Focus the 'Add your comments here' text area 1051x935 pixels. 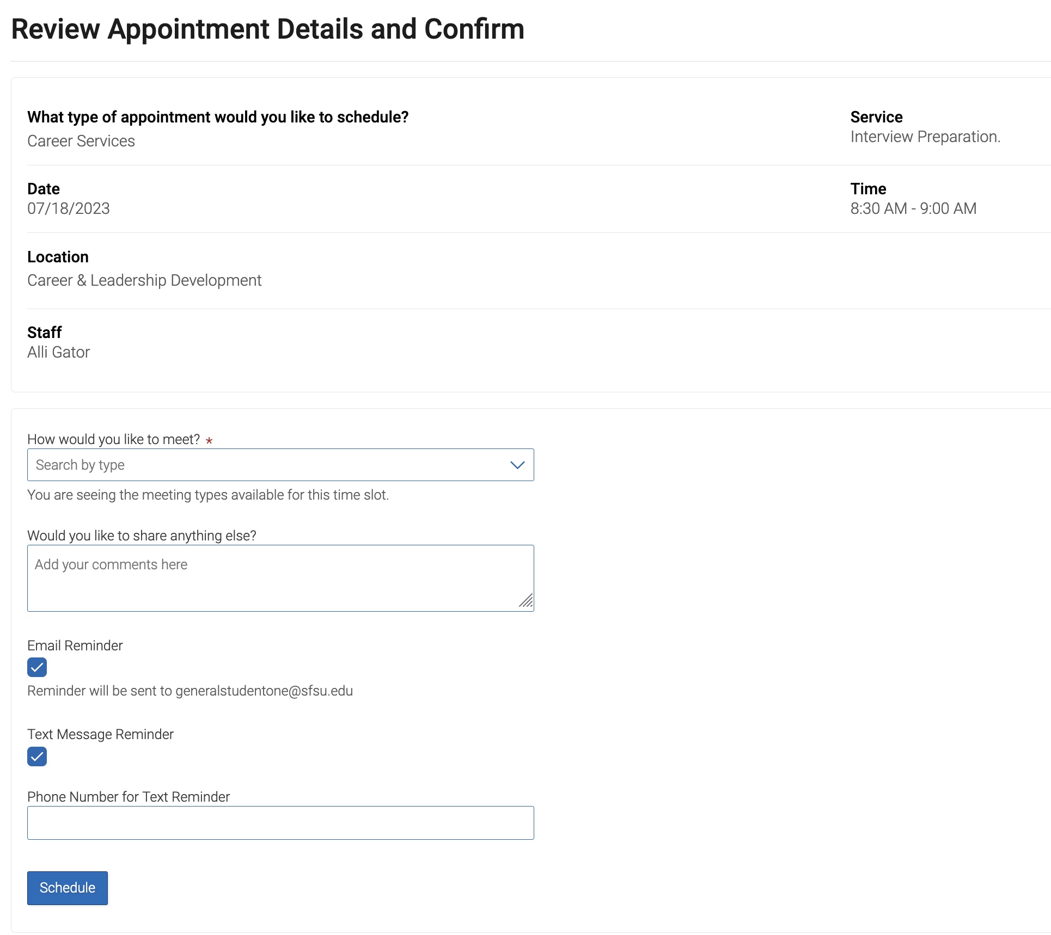[x=280, y=578]
